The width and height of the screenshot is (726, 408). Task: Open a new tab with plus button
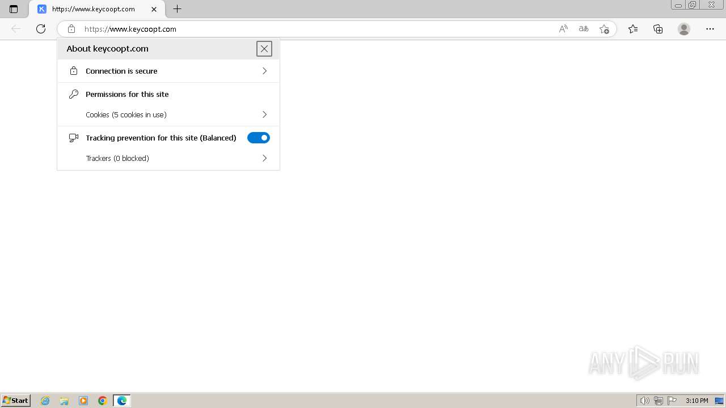point(178,9)
